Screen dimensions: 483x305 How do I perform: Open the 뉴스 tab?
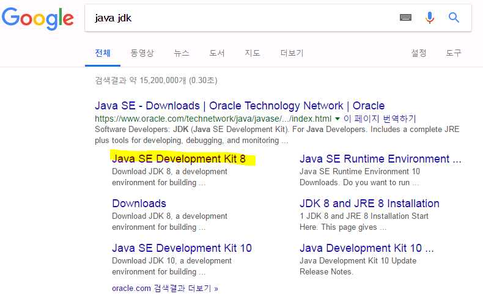[x=182, y=53]
